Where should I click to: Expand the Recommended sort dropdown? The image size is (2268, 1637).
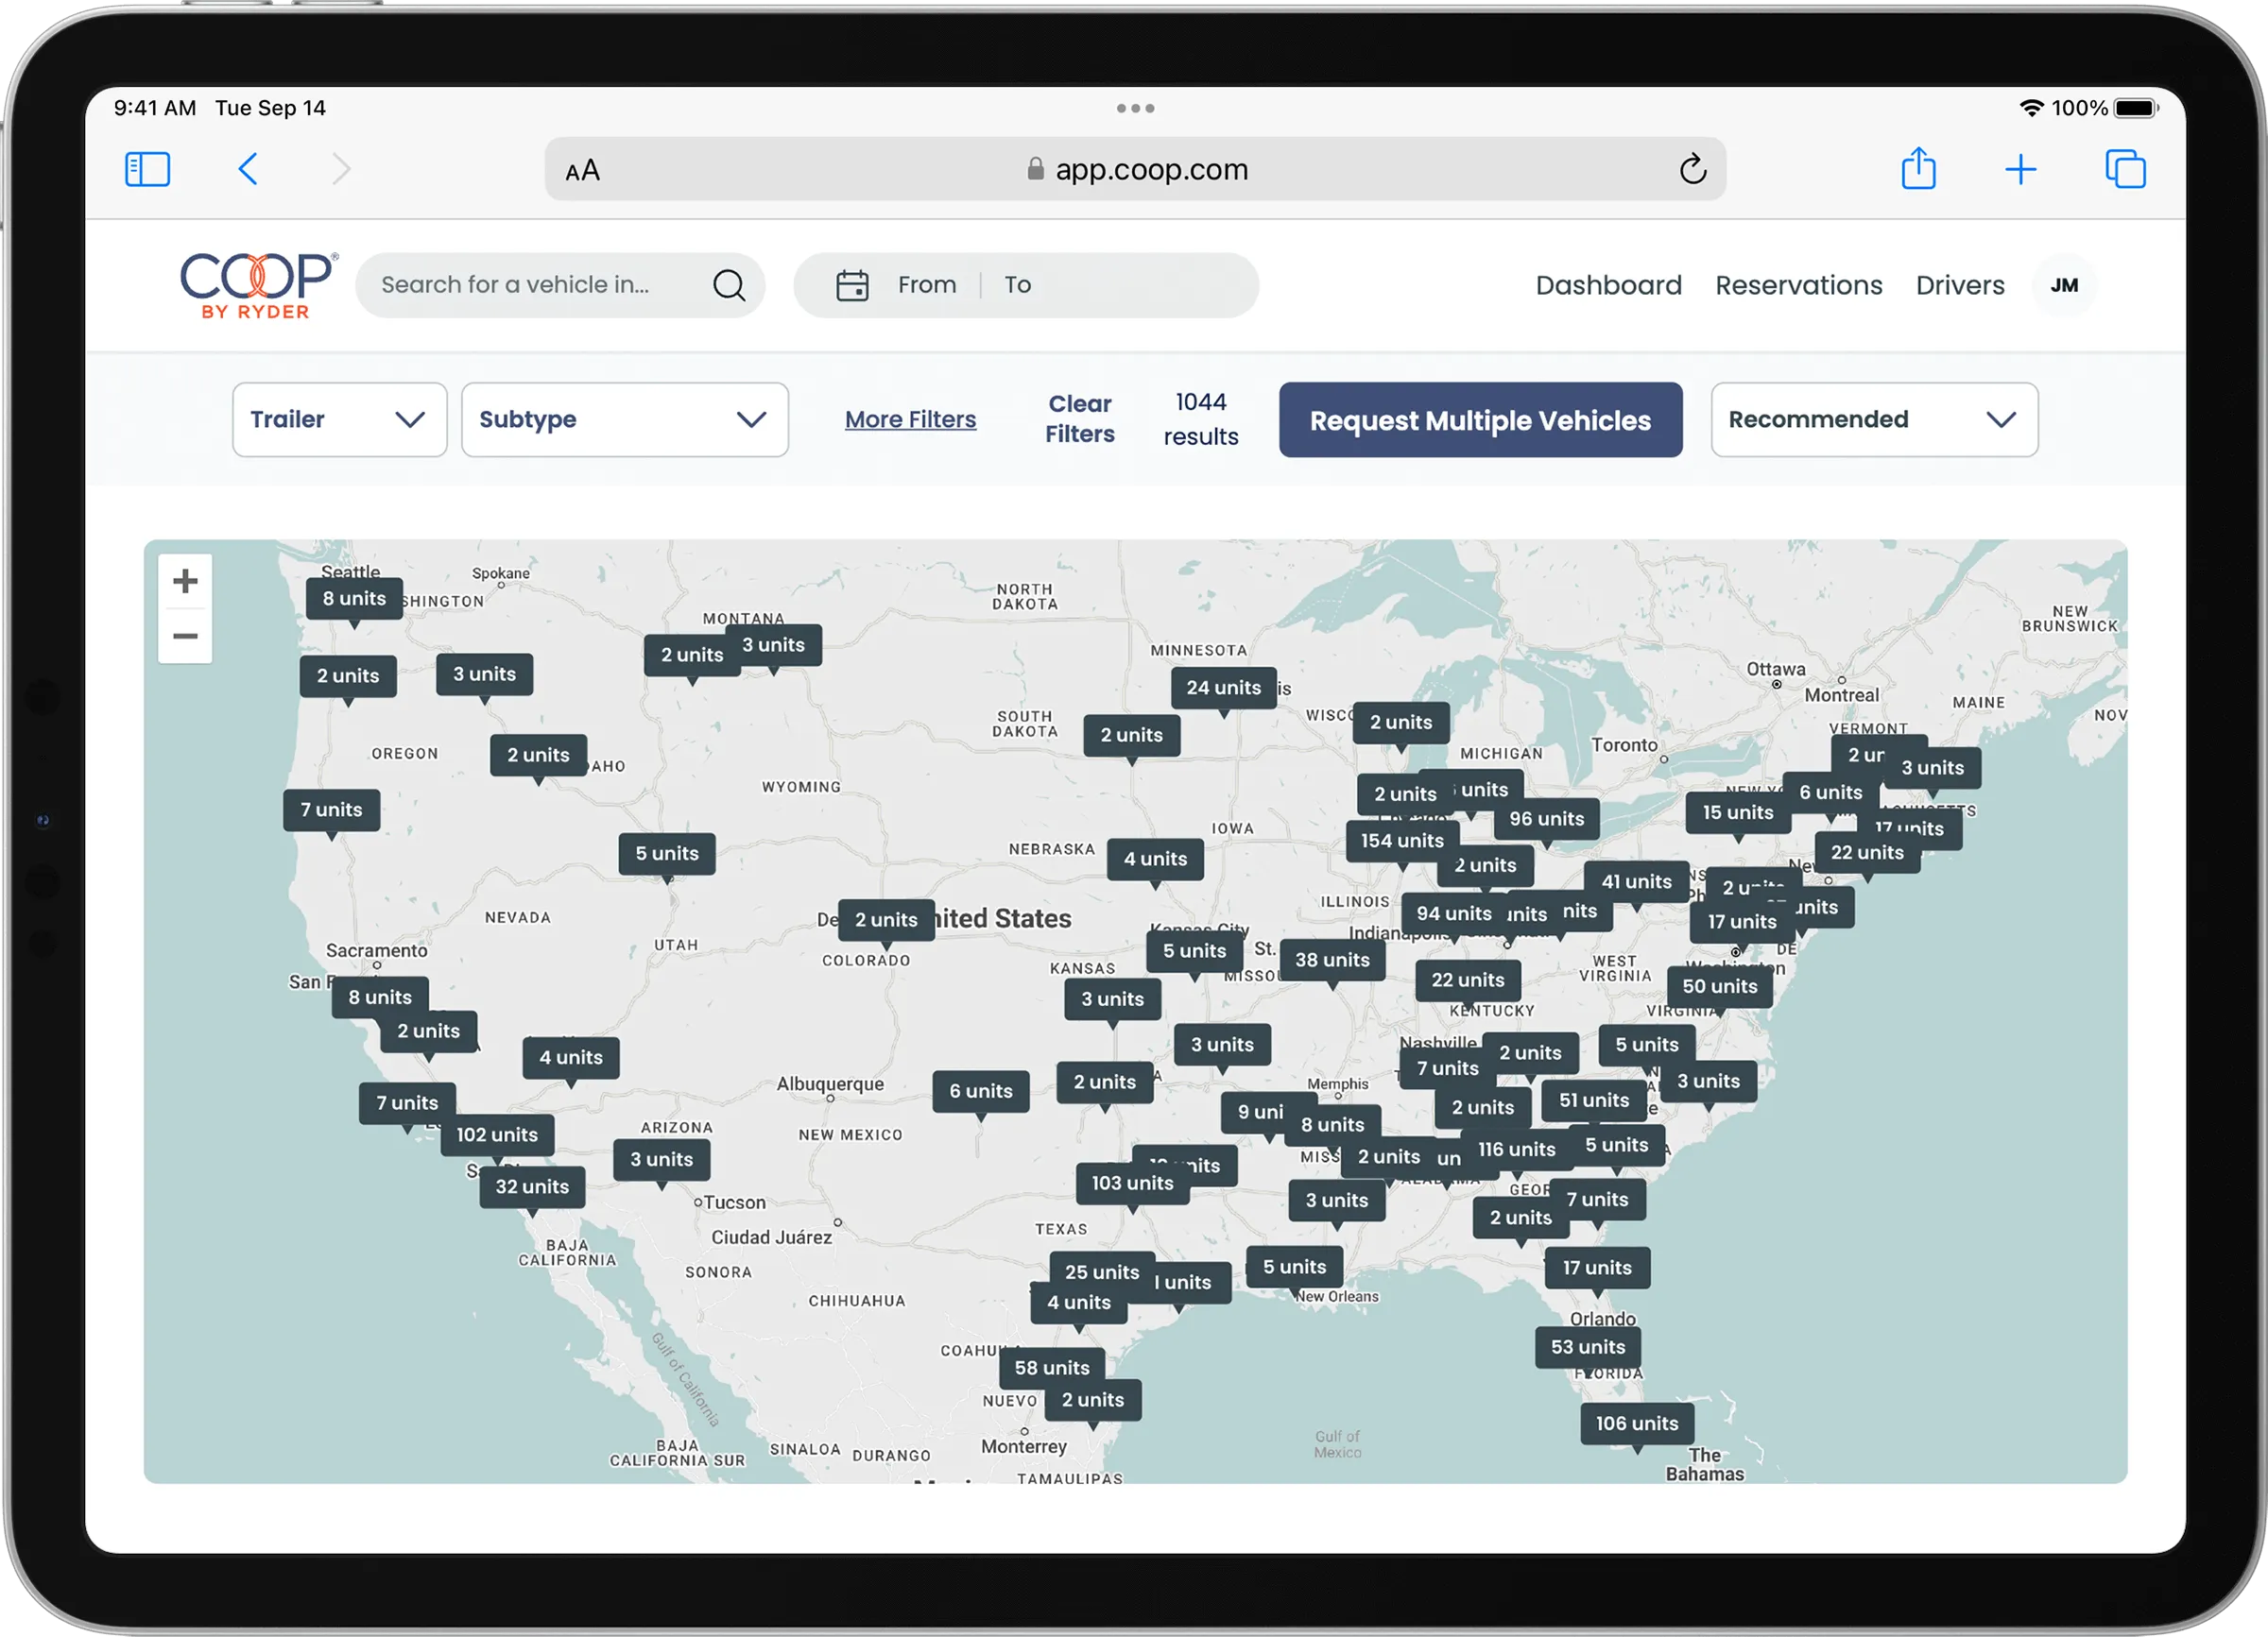(x=1873, y=419)
